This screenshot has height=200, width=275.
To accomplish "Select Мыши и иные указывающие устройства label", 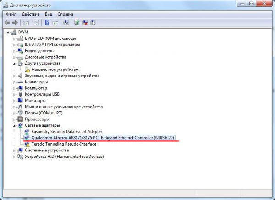I will click(x=64, y=107).
